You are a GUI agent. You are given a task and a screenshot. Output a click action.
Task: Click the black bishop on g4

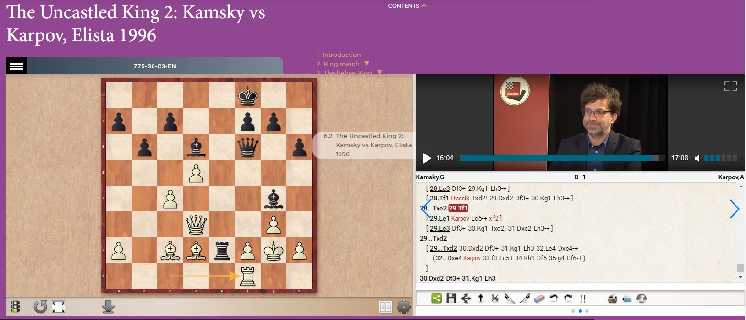click(x=274, y=199)
